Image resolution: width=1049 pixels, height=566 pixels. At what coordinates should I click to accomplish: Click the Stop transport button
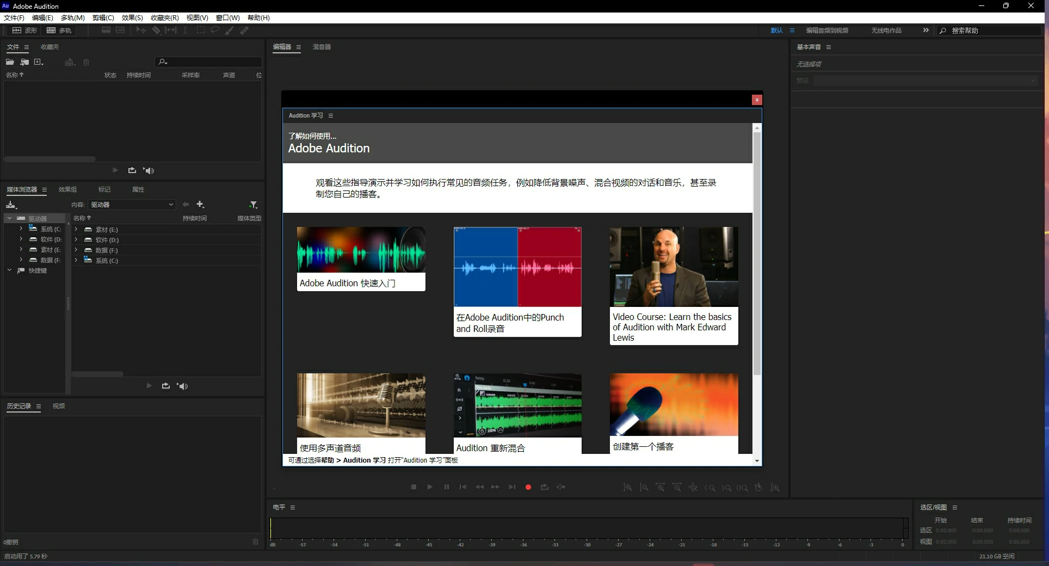(414, 487)
